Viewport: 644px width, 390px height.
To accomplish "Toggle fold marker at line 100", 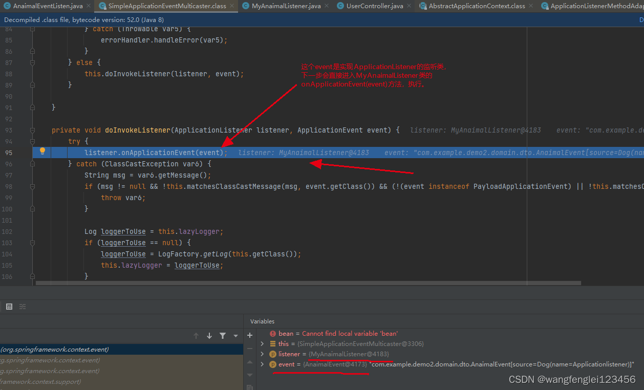I will point(32,209).
